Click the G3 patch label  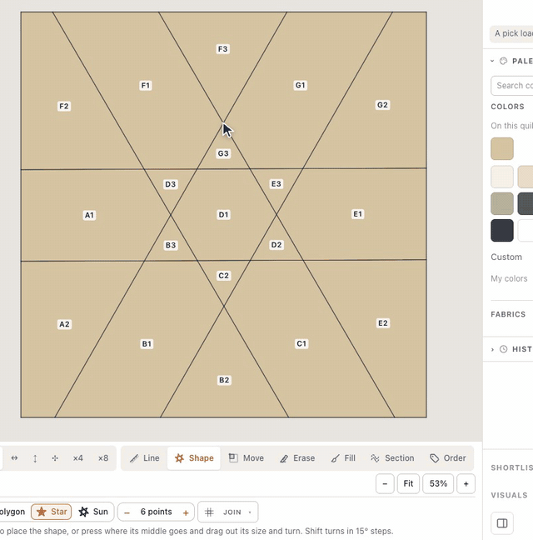(223, 153)
